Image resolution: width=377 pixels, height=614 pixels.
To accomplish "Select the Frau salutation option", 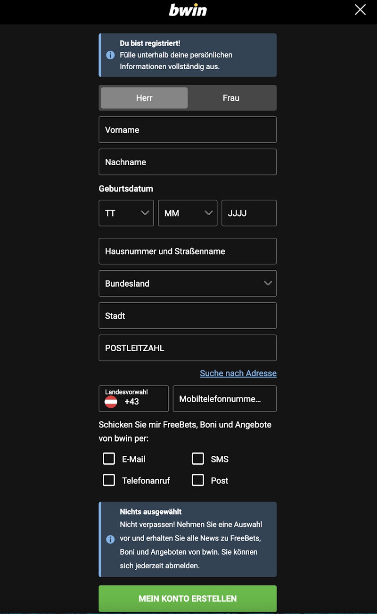I will (x=231, y=98).
